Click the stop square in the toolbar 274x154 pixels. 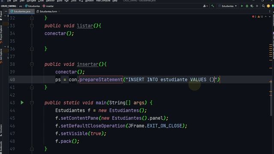[257, 6]
